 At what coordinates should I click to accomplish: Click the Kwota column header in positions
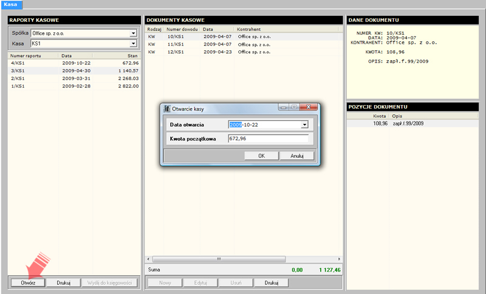[368, 116]
